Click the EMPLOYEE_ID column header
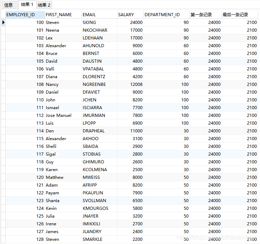This screenshot has height=244, width=260. [25, 14]
